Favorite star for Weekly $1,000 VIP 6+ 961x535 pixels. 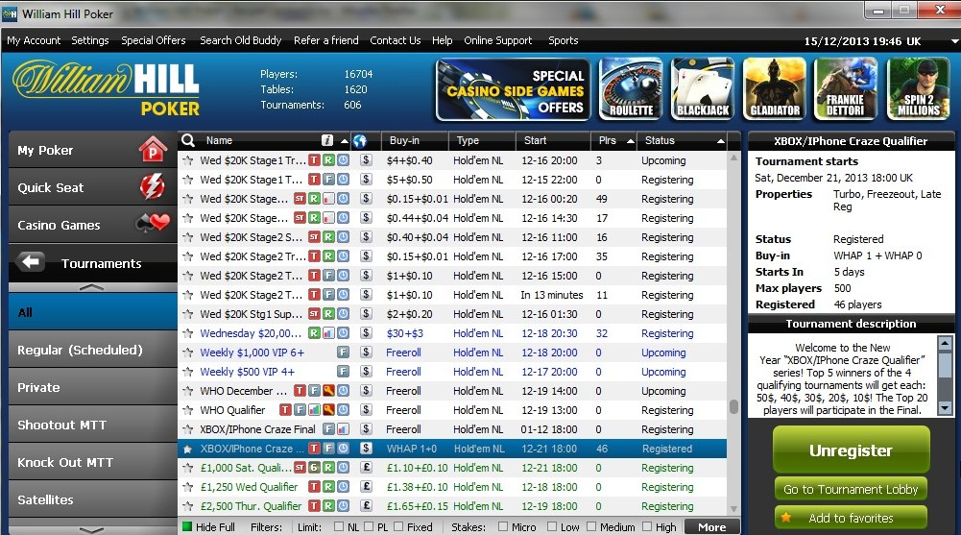188,353
